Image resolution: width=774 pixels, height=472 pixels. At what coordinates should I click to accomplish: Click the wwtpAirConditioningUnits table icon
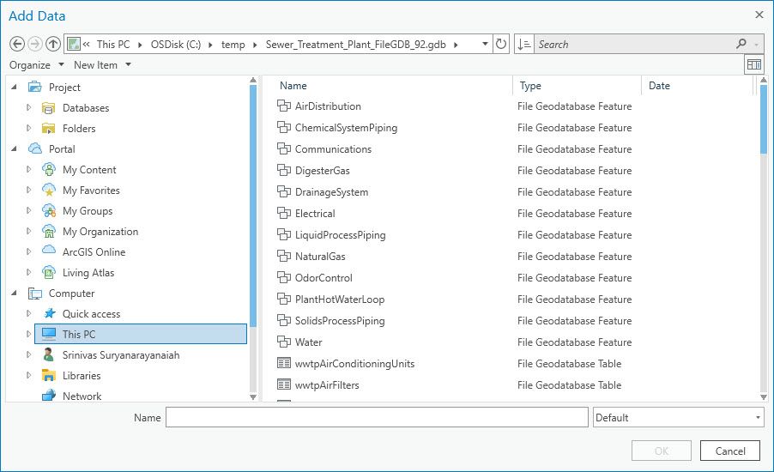coord(284,363)
